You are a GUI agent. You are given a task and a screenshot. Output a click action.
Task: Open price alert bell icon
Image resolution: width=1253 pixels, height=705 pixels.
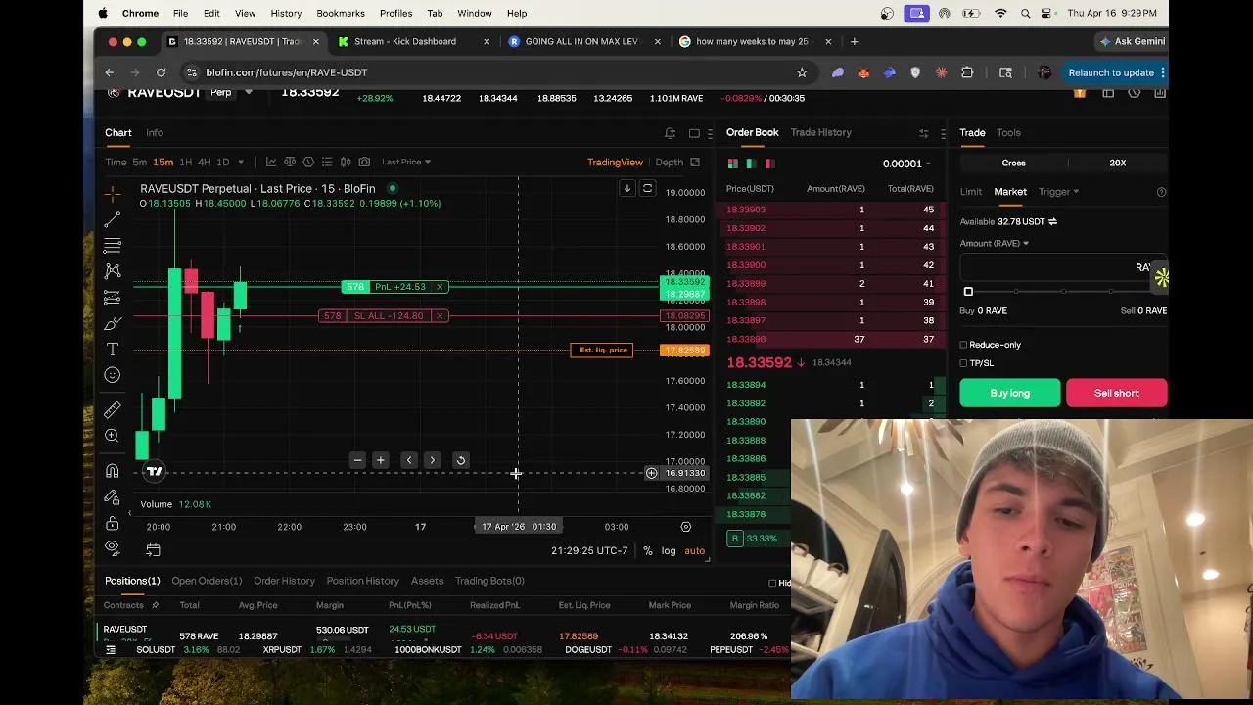pos(670,133)
